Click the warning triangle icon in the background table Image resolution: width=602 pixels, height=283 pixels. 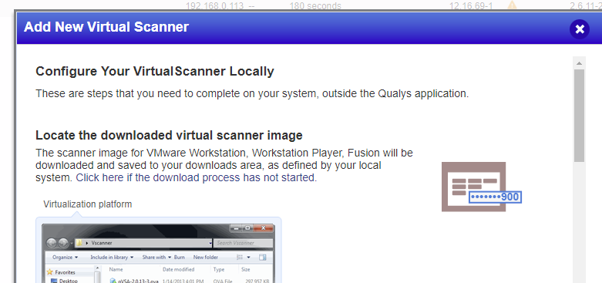tap(512, 5)
